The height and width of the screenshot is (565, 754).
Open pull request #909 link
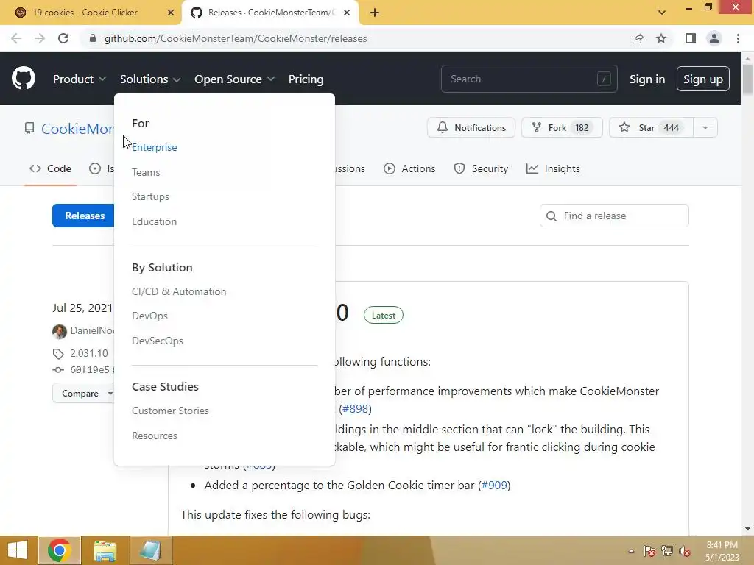[494, 486]
